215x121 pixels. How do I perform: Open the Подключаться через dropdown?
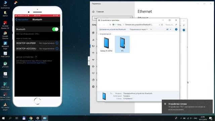(138, 29)
